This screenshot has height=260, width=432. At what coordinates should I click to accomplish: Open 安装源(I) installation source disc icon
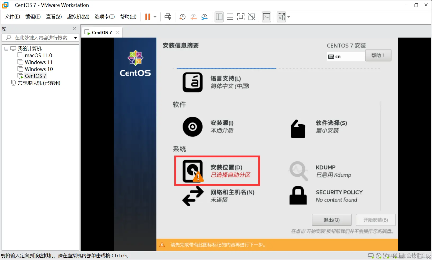point(193,127)
